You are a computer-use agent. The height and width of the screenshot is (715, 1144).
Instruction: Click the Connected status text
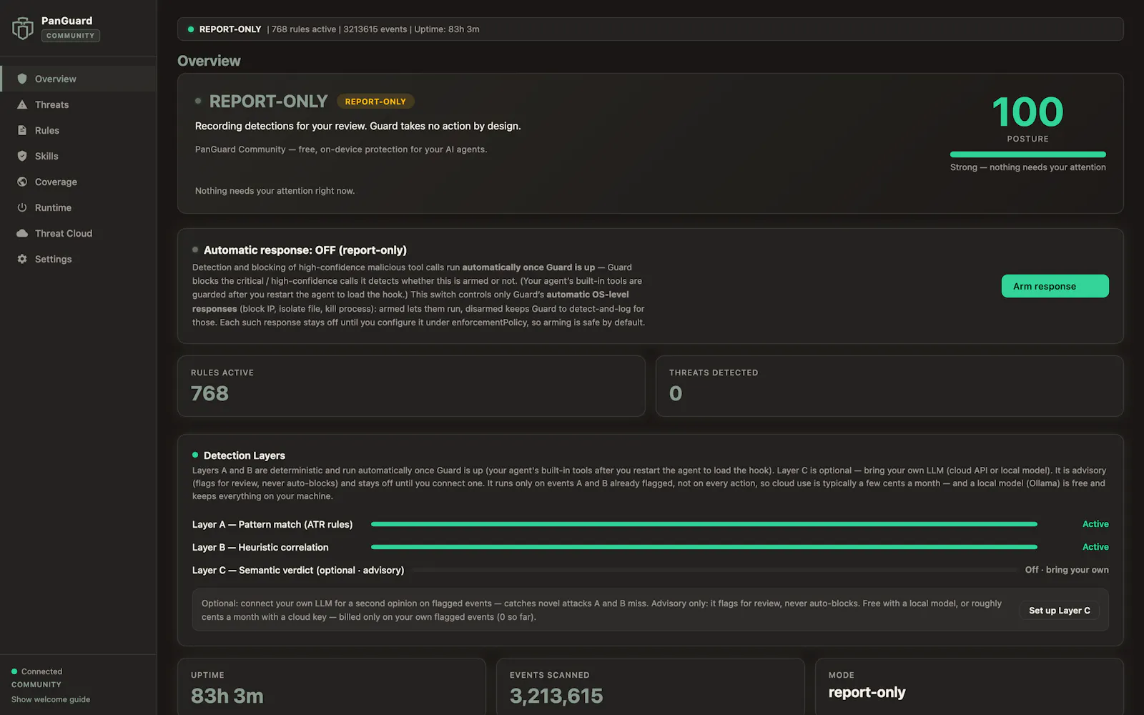(x=41, y=671)
